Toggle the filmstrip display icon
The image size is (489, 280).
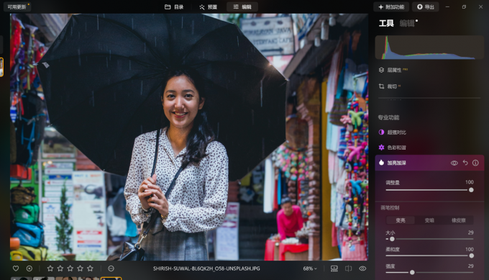(x=334, y=268)
